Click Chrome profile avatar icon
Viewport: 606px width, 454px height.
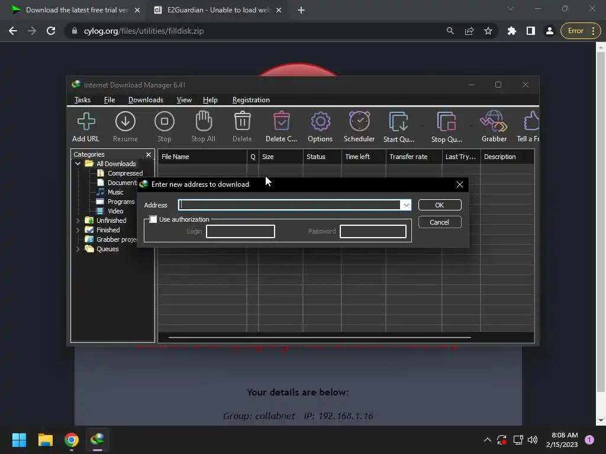point(550,31)
